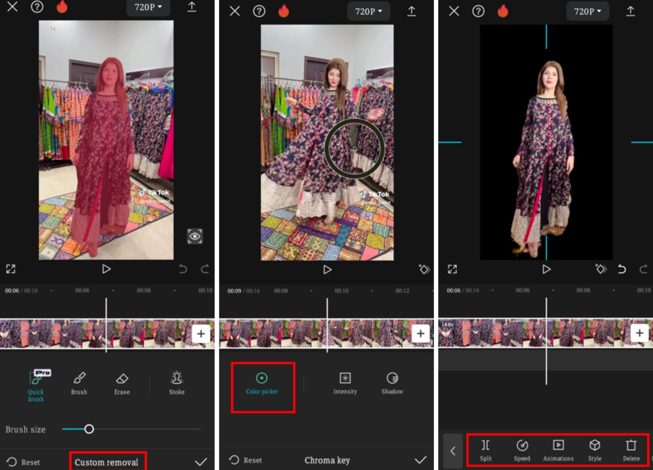Screen dimensions: 653x470
Task: Redo action on the Custom removal screen
Action: 205,269
